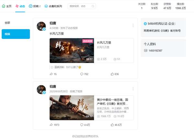Open the 主页 home tab

click(7, 6)
